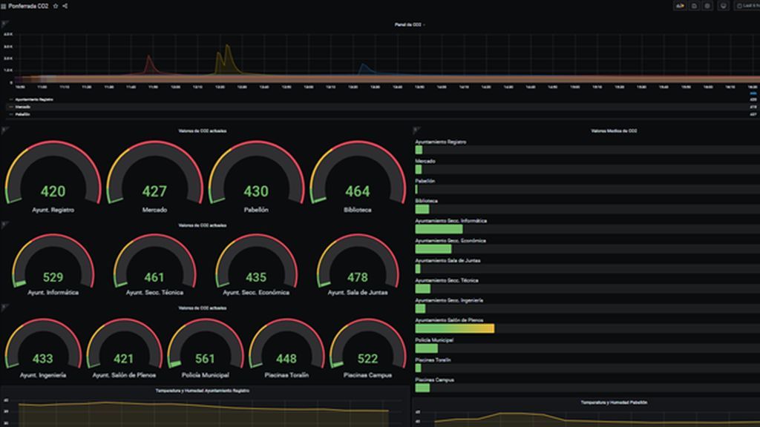The image size is (760, 427).
Task: Click Pabellón gauge showing 430
Action: (256, 176)
